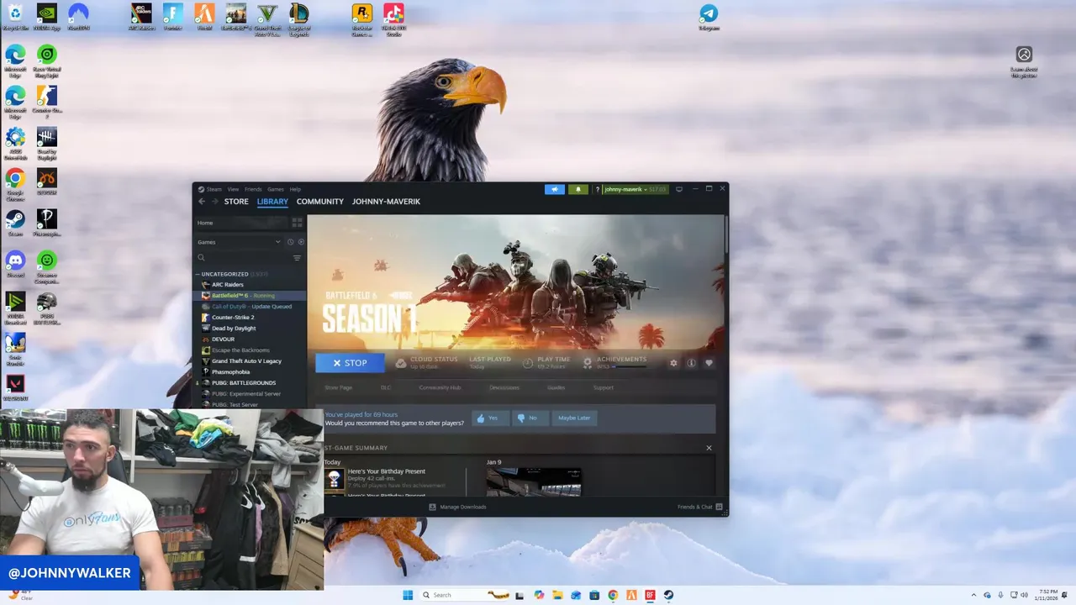Open the Friends menu in Steam
1076x605 pixels.
pos(253,189)
